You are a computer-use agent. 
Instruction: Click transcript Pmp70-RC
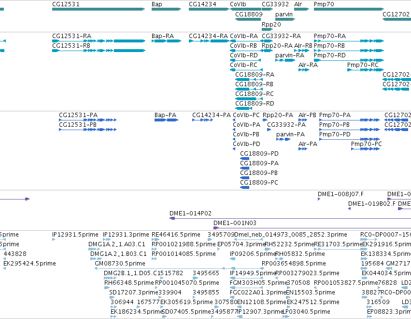pos(366,70)
